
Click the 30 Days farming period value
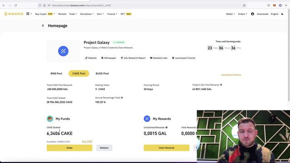148,89
